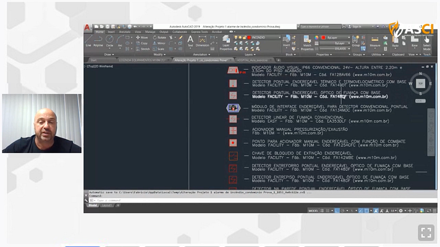440x247 pixels.
Task: Select the Line drawing tool
Action: tap(88, 41)
